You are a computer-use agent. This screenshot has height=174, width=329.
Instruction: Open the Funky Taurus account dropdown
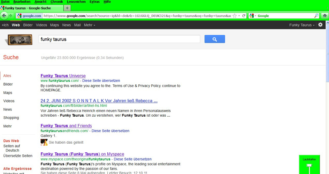point(302,25)
